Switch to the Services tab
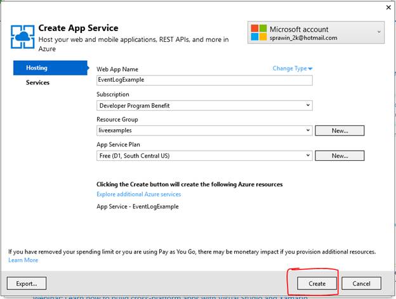The height and width of the screenshot is (299, 396). (x=37, y=82)
